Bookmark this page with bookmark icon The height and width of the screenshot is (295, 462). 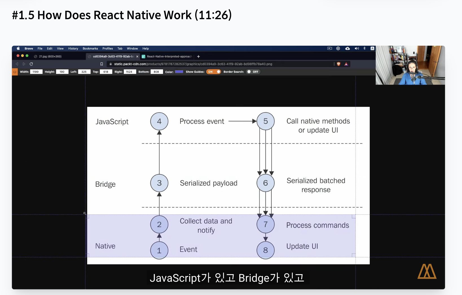pyautogui.click(x=102, y=64)
